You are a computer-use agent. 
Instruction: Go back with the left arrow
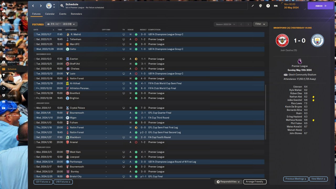tap(33, 6)
